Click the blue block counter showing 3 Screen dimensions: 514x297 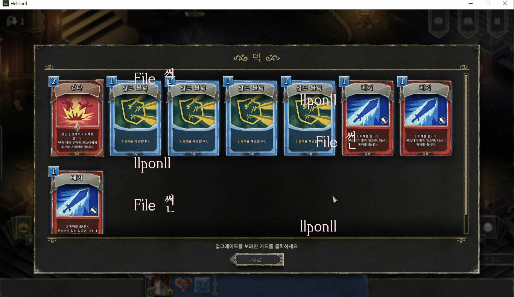[x=202, y=285]
